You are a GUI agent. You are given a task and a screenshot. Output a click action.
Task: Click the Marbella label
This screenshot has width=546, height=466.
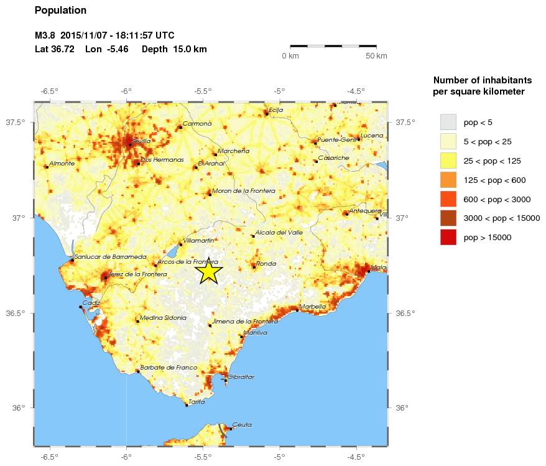(312, 307)
